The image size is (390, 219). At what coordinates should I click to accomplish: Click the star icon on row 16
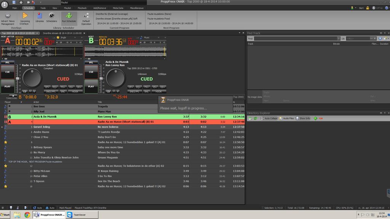[5, 186]
